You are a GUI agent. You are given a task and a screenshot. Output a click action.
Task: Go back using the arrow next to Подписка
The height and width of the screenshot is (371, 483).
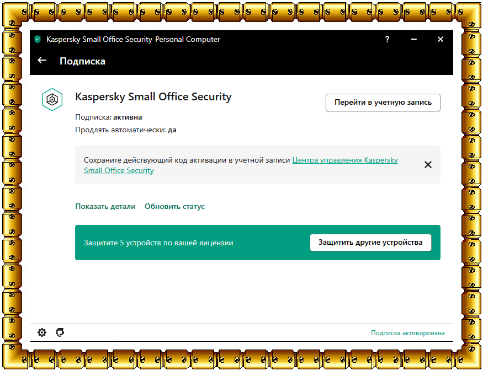(42, 61)
